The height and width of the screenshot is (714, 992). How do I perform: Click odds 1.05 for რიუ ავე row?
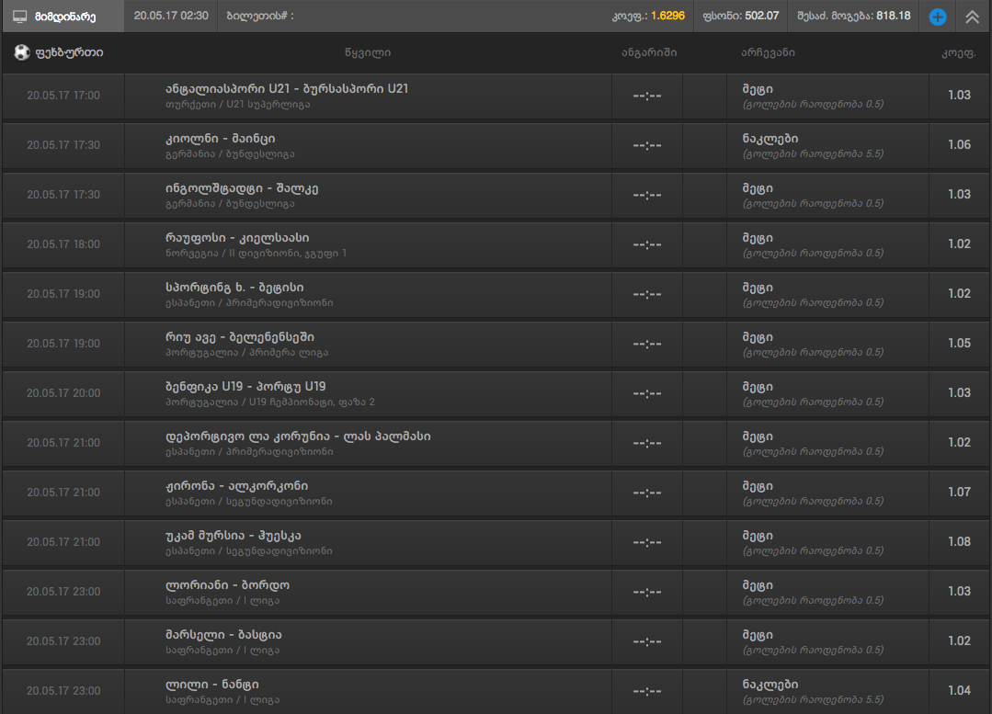pyautogui.click(x=959, y=344)
